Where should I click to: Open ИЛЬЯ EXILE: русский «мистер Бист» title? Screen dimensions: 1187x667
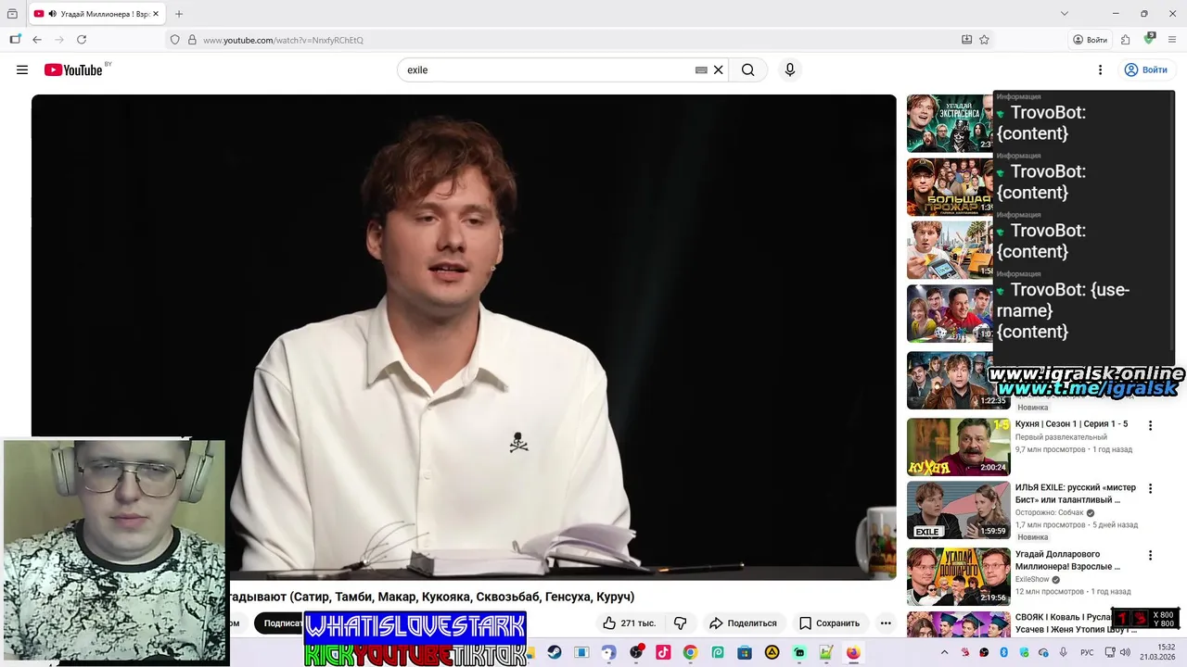1075,494
